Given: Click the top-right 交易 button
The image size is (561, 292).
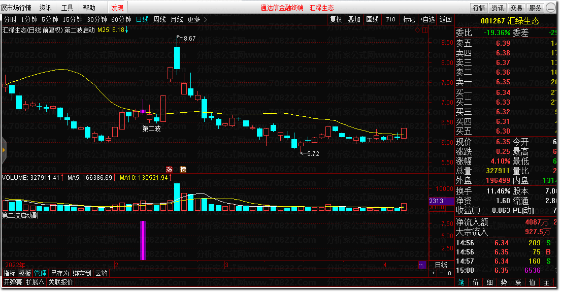Looking at the screenshot, I should click(516, 8).
